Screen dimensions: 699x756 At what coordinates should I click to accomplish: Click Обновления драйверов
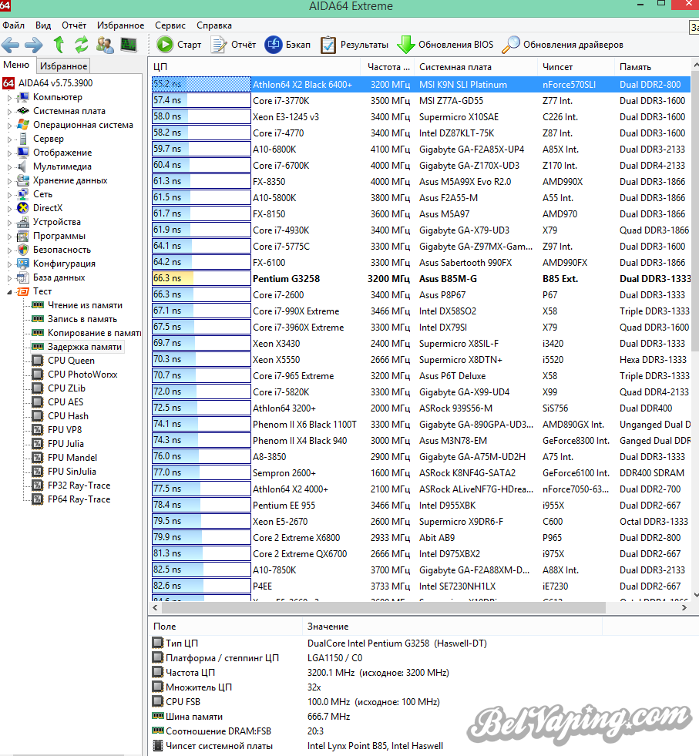click(562, 45)
